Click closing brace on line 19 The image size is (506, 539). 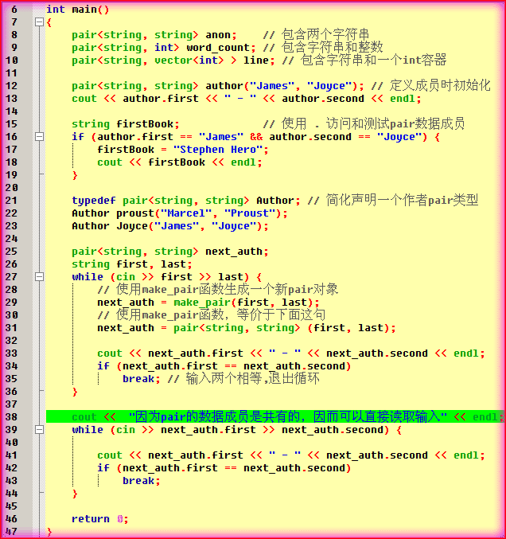[75, 175]
